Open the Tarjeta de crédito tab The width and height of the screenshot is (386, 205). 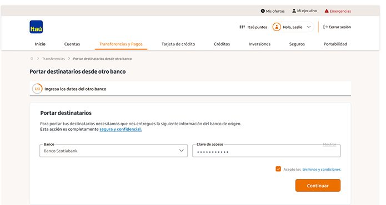tap(178, 44)
